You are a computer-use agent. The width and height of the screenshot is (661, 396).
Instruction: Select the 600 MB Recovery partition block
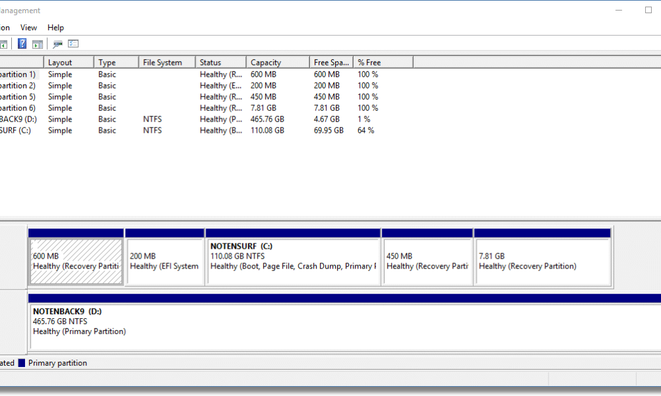tap(75, 257)
